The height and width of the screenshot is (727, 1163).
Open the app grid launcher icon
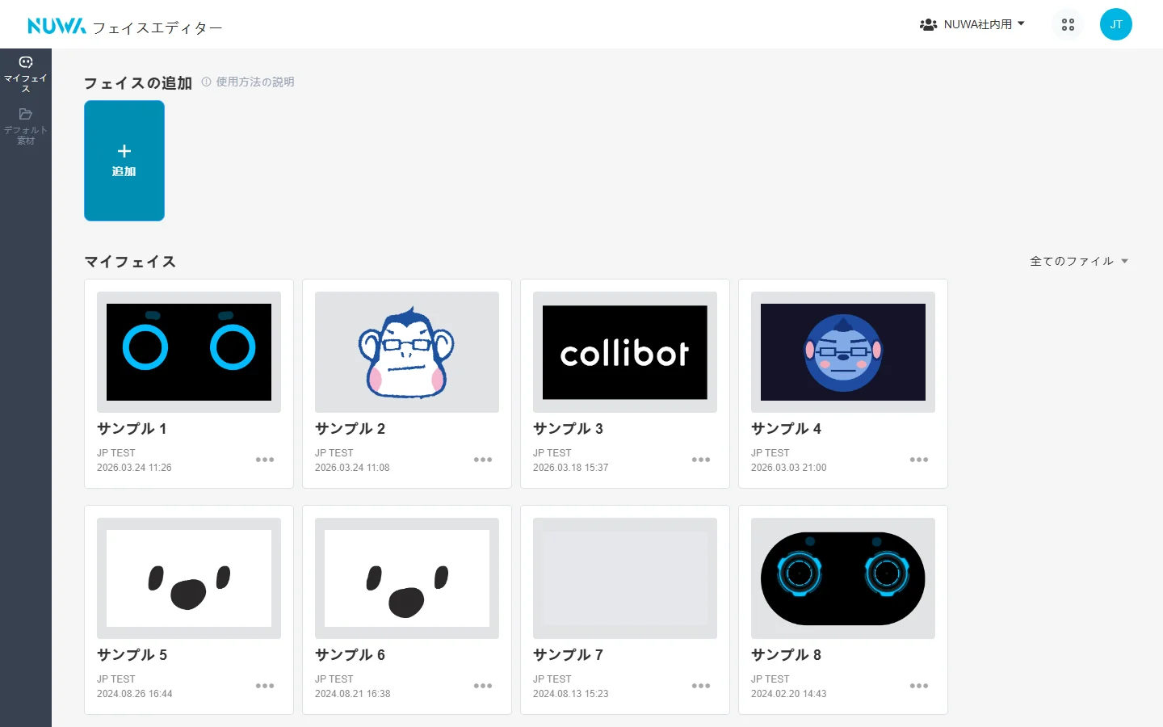1068,24
